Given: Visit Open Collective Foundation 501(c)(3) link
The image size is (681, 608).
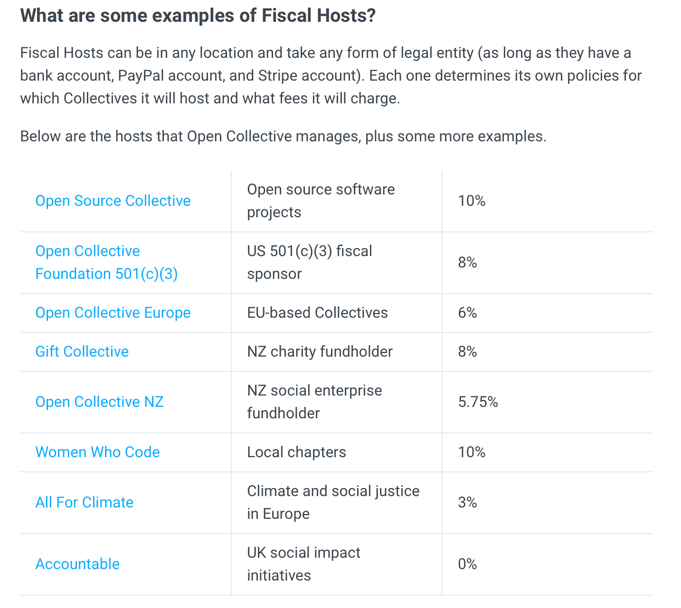Looking at the screenshot, I should [x=107, y=262].
